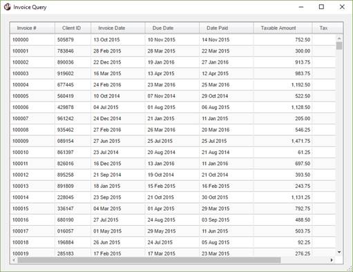Image resolution: width=353 pixels, height=272 pixels.
Task: Minimize the Invoice Query window
Action: click(301, 7)
